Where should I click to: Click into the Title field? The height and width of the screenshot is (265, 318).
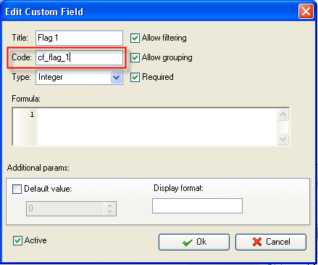79,38
